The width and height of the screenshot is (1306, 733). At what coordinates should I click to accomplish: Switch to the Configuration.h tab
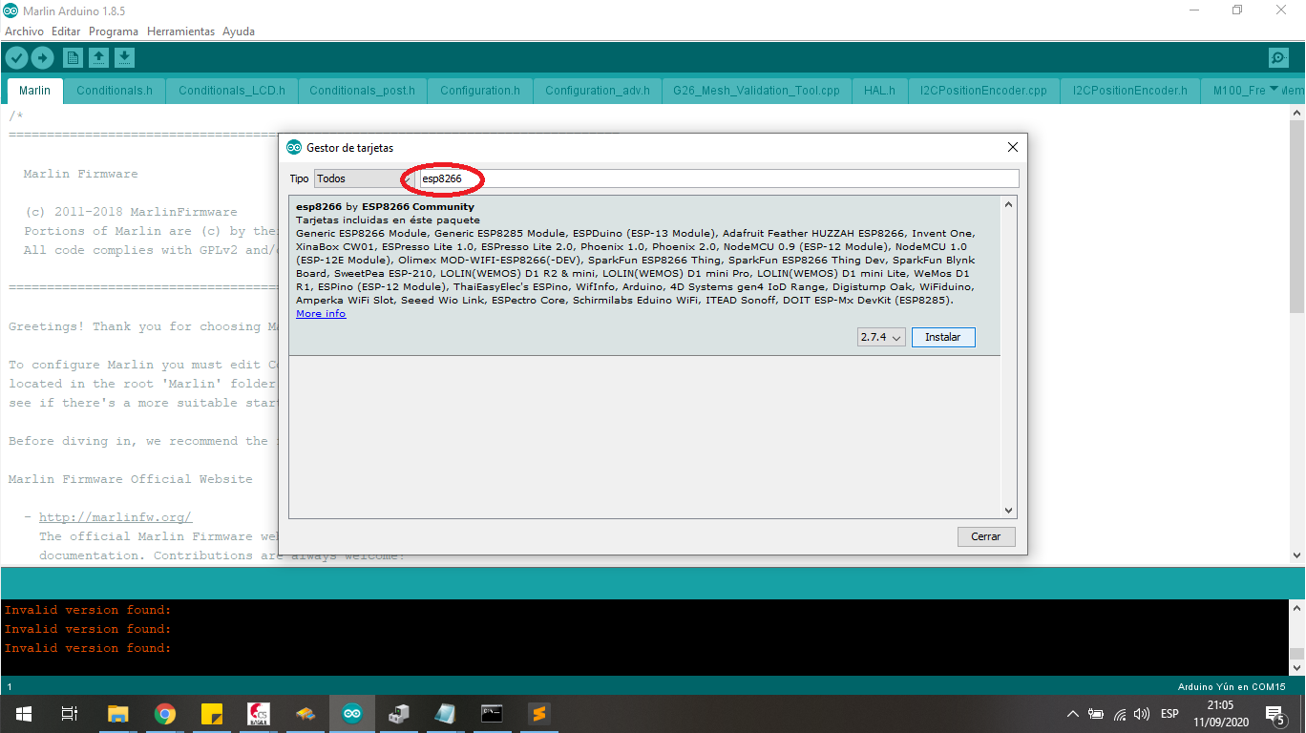click(x=480, y=91)
